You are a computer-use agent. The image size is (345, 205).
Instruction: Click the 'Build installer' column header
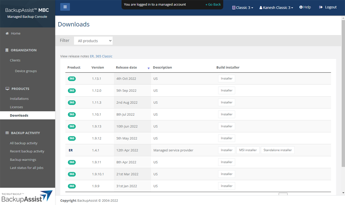228,67
